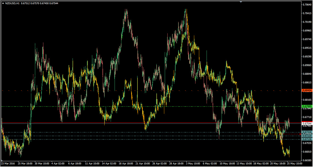Click the 3 May 10:00 time axis label

193,163
